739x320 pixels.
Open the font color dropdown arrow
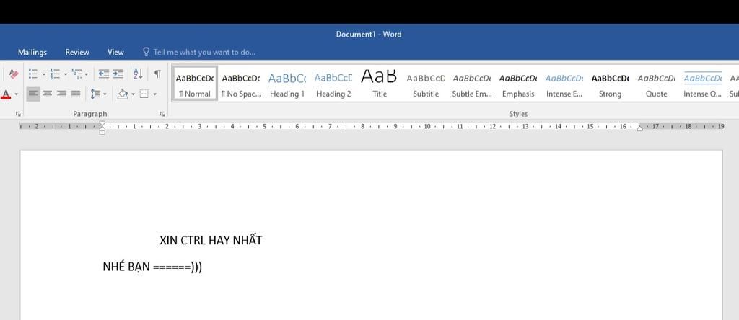[x=16, y=94]
